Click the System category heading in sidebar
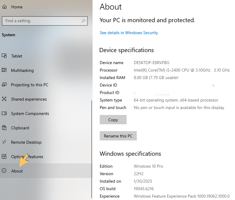235x200 pixels. (x=8, y=35)
